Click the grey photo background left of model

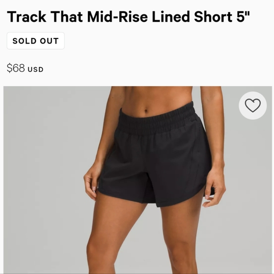click(x=43, y=175)
